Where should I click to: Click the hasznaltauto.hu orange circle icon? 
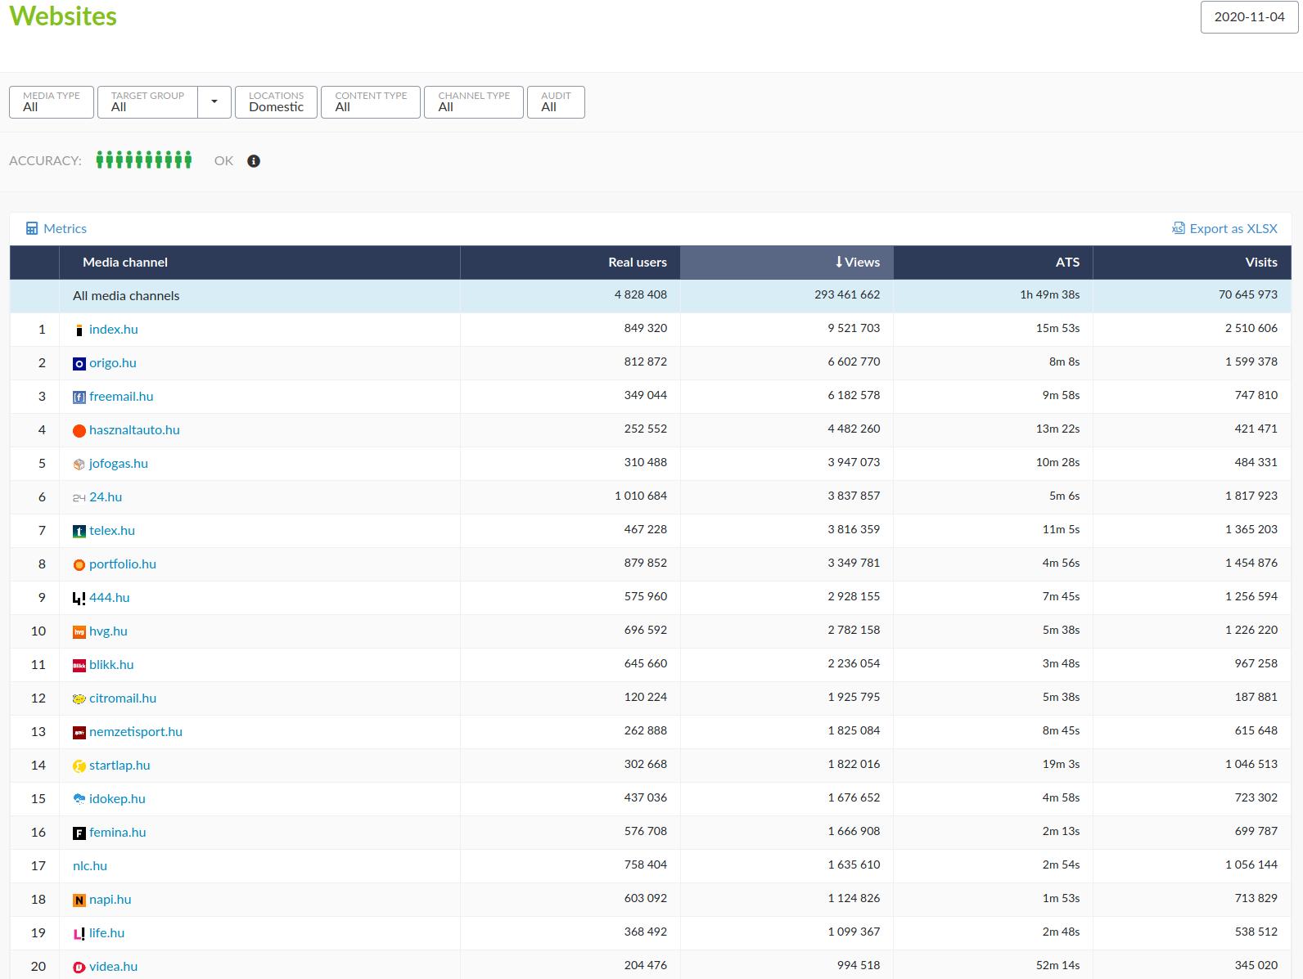(x=79, y=431)
